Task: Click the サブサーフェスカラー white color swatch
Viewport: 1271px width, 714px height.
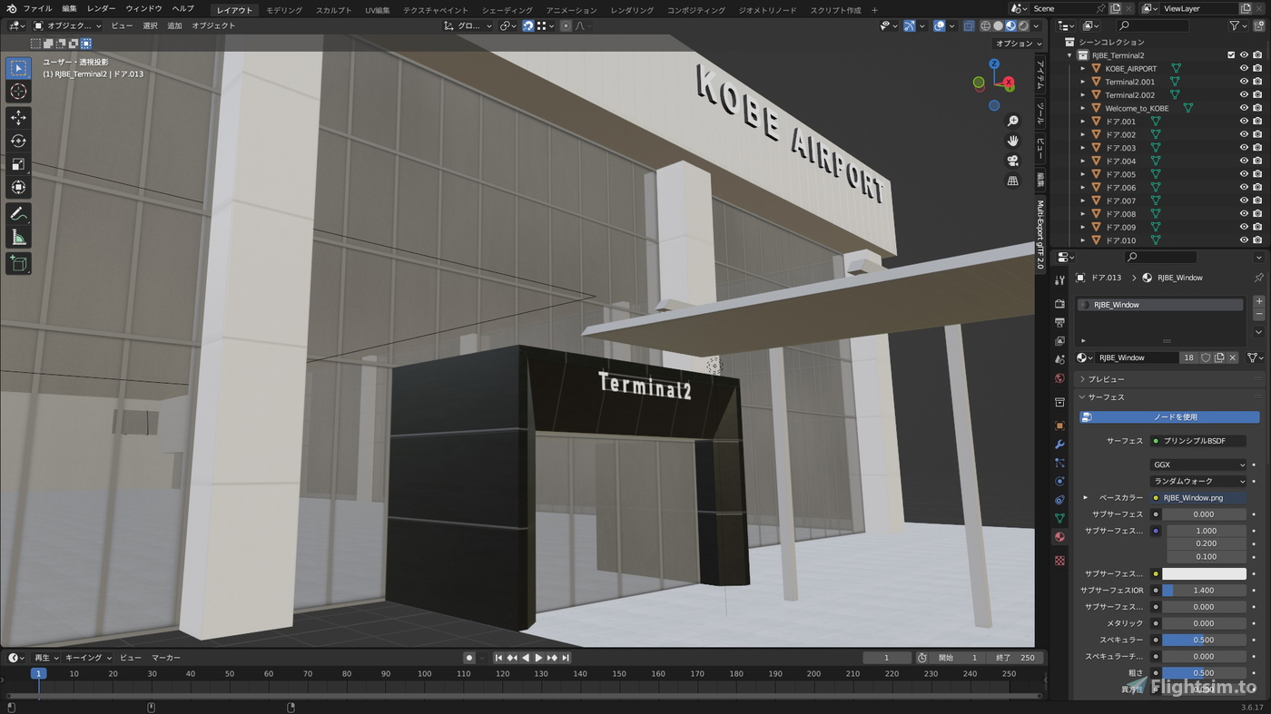Action: pyautogui.click(x=1205, y=572)
